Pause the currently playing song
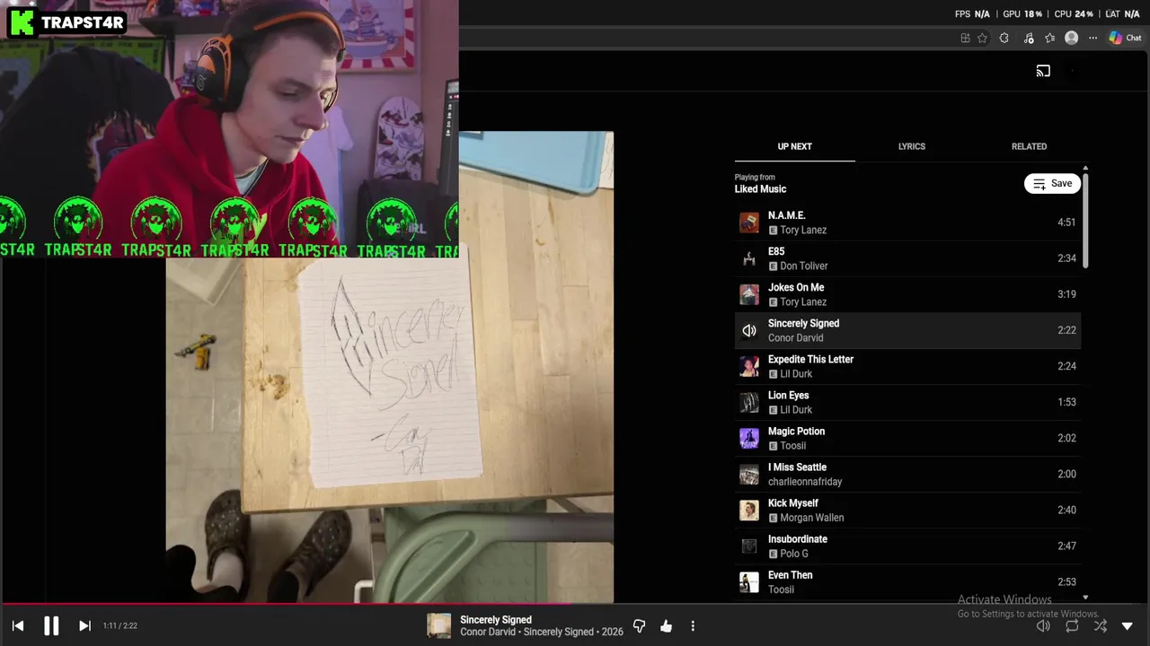1150x646 pixels. 51,625
